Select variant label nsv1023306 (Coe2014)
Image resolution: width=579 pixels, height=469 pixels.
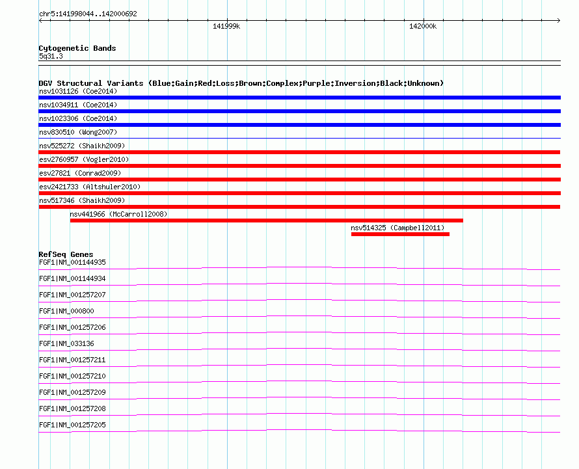[78, 118]
